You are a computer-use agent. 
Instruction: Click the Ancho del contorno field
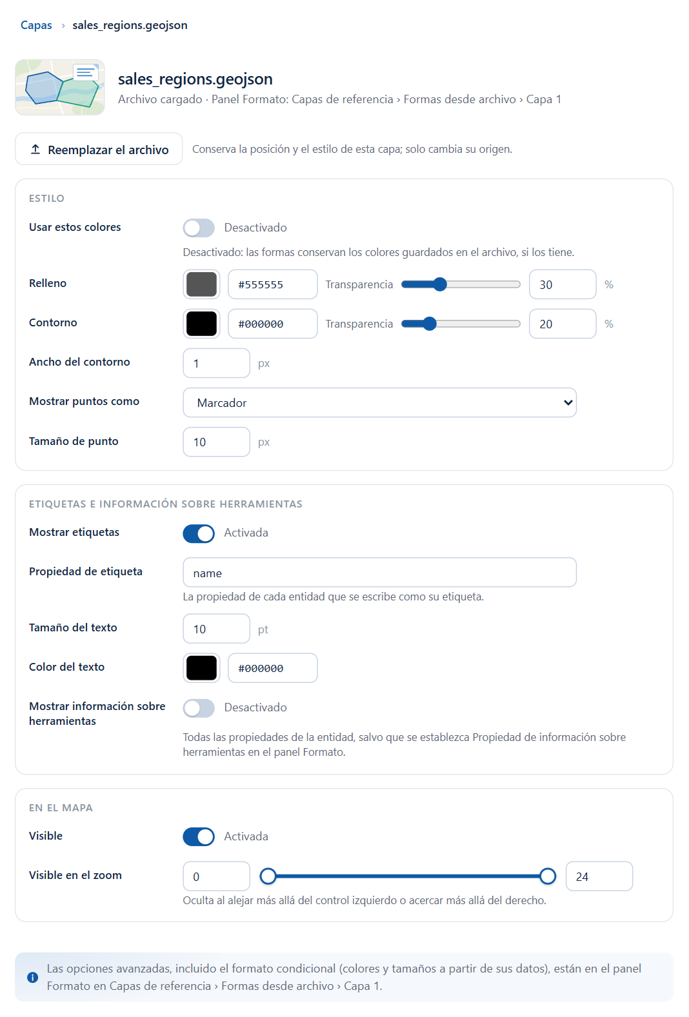click(217, 363)
